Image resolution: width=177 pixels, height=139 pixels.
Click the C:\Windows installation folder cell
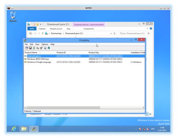(136, 62)
